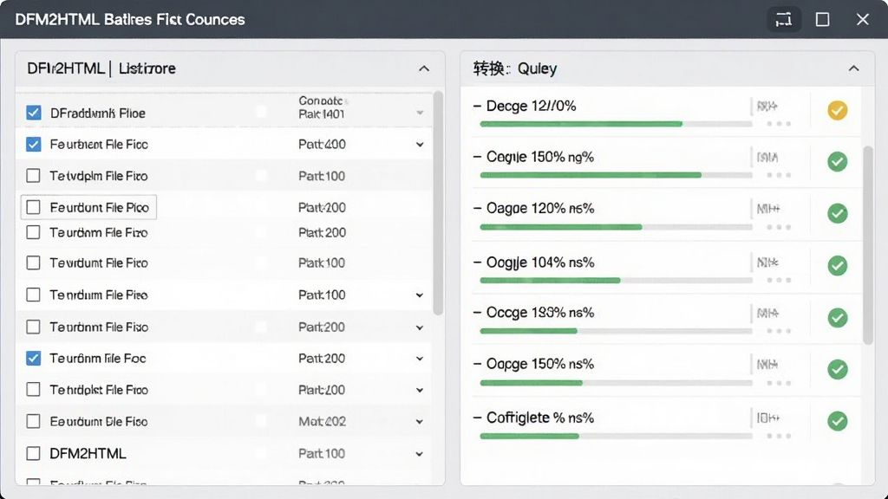This screenshot has width=888, height=499.
Task: Click the green check icon beside Cogjle 150%
Action: (837, 162)
